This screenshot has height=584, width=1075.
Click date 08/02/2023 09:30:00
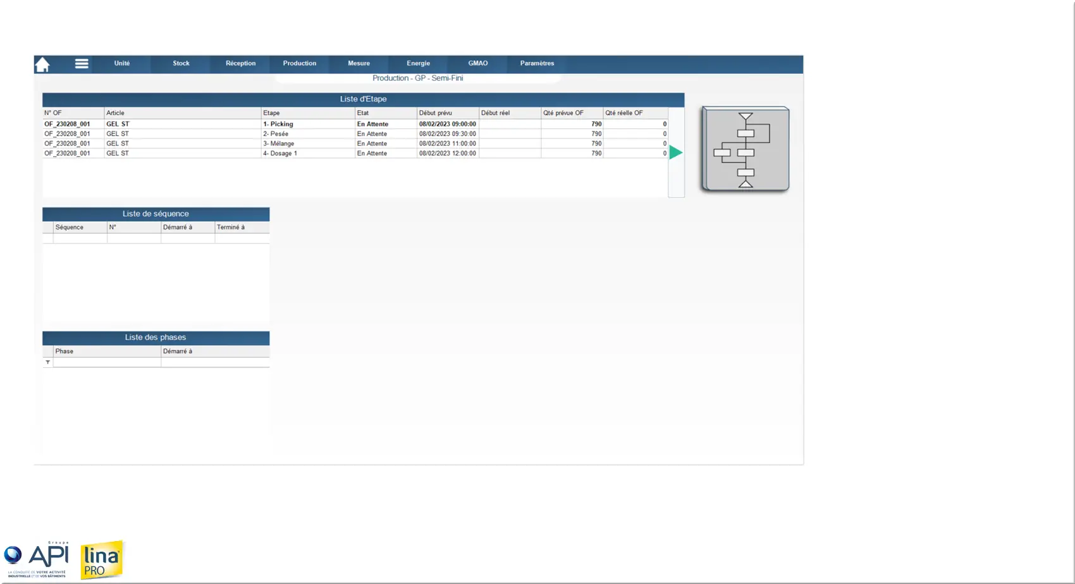[x=447, y=134]
